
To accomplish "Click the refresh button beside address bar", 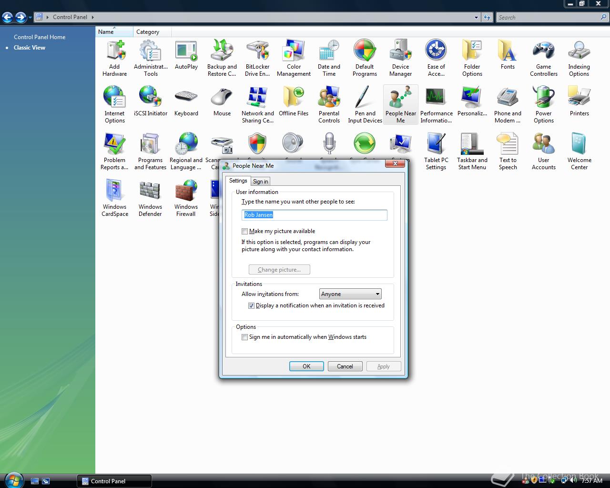I will [487, 17].
